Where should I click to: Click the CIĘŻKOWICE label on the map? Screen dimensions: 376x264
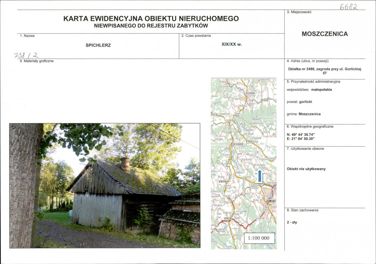[238, 144]
